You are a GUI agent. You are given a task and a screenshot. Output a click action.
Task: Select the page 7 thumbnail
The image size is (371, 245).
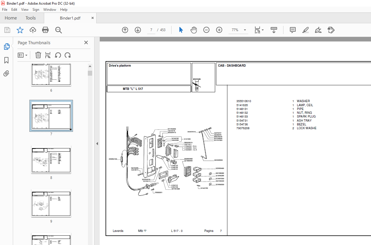point(51,116)
